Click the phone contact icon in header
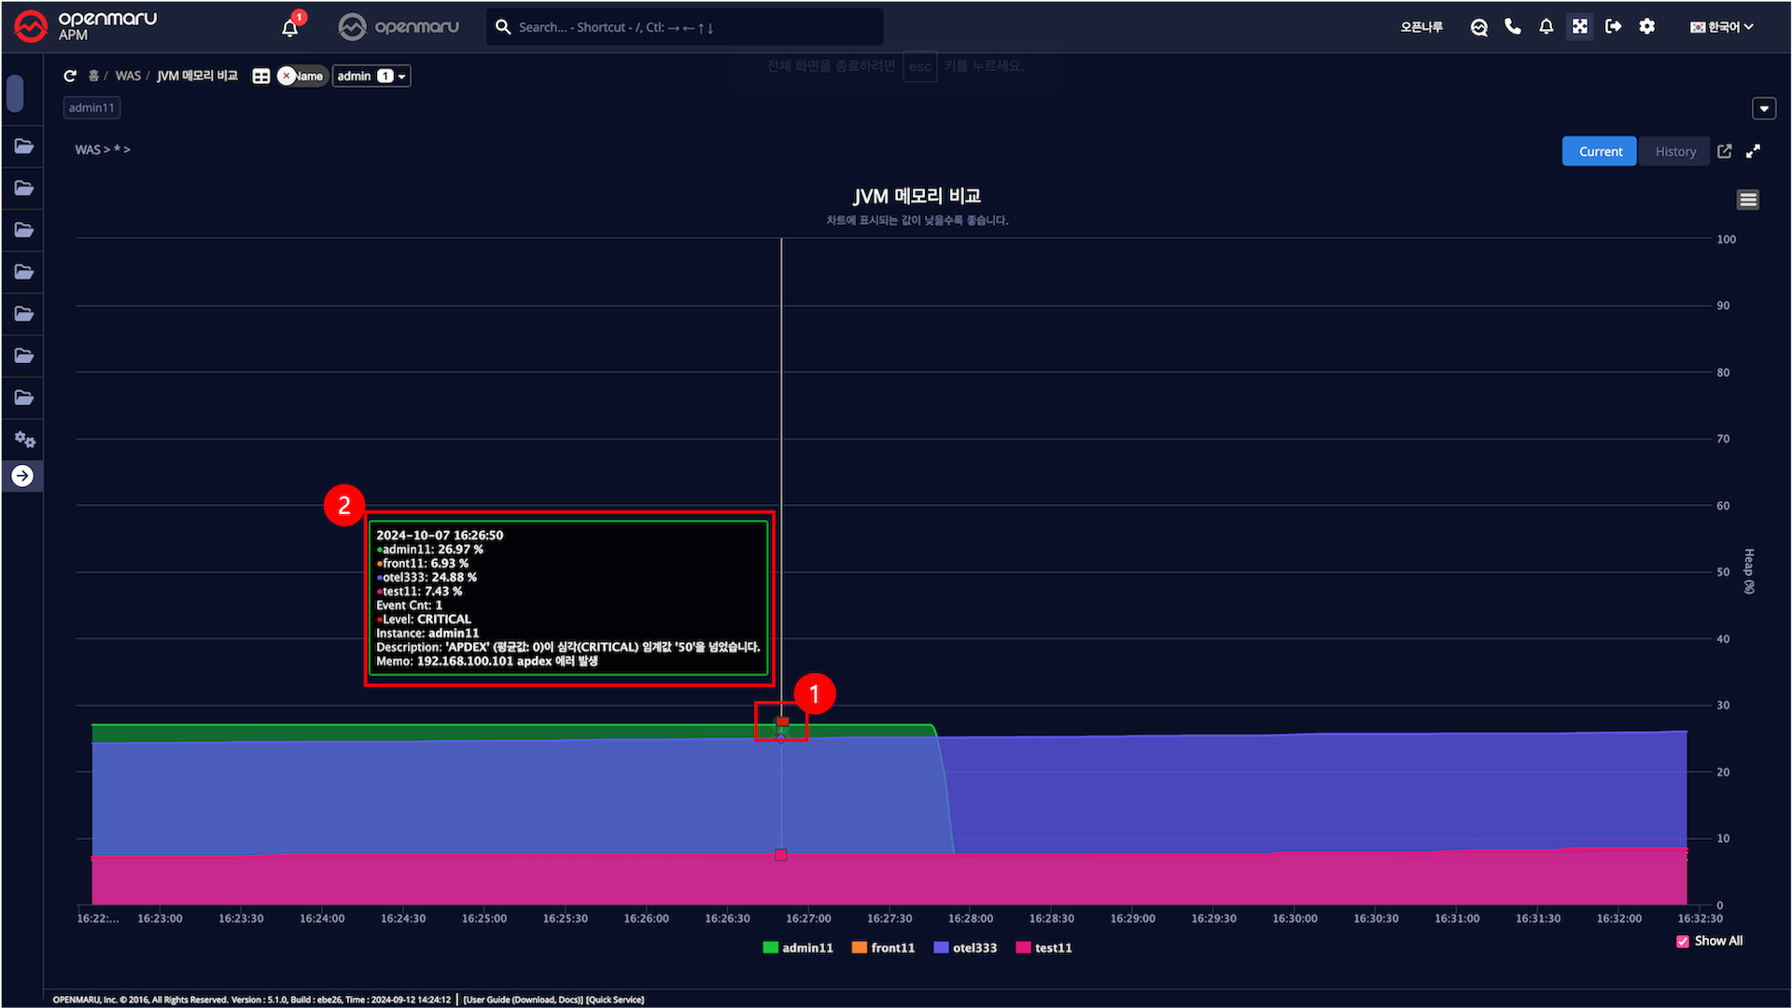The height and width of the screenshot is (1008, 1792). click(1513, 27)
